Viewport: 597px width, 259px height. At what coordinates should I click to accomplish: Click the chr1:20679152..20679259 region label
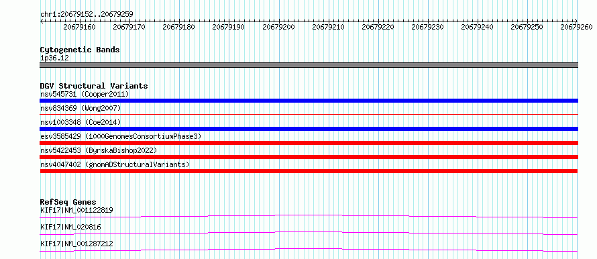[87, 14]
